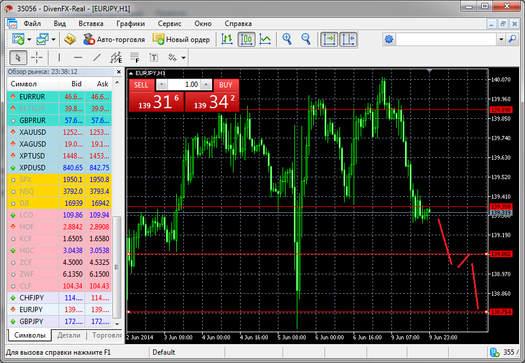
Task: Open arrows objects dropdown
Action: tap(183, 58)
